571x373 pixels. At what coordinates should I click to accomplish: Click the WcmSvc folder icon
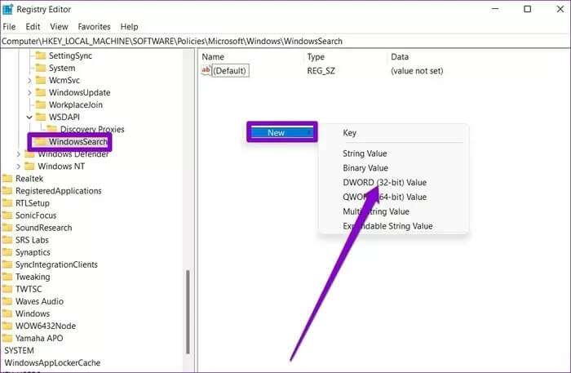tap(41, 80)
